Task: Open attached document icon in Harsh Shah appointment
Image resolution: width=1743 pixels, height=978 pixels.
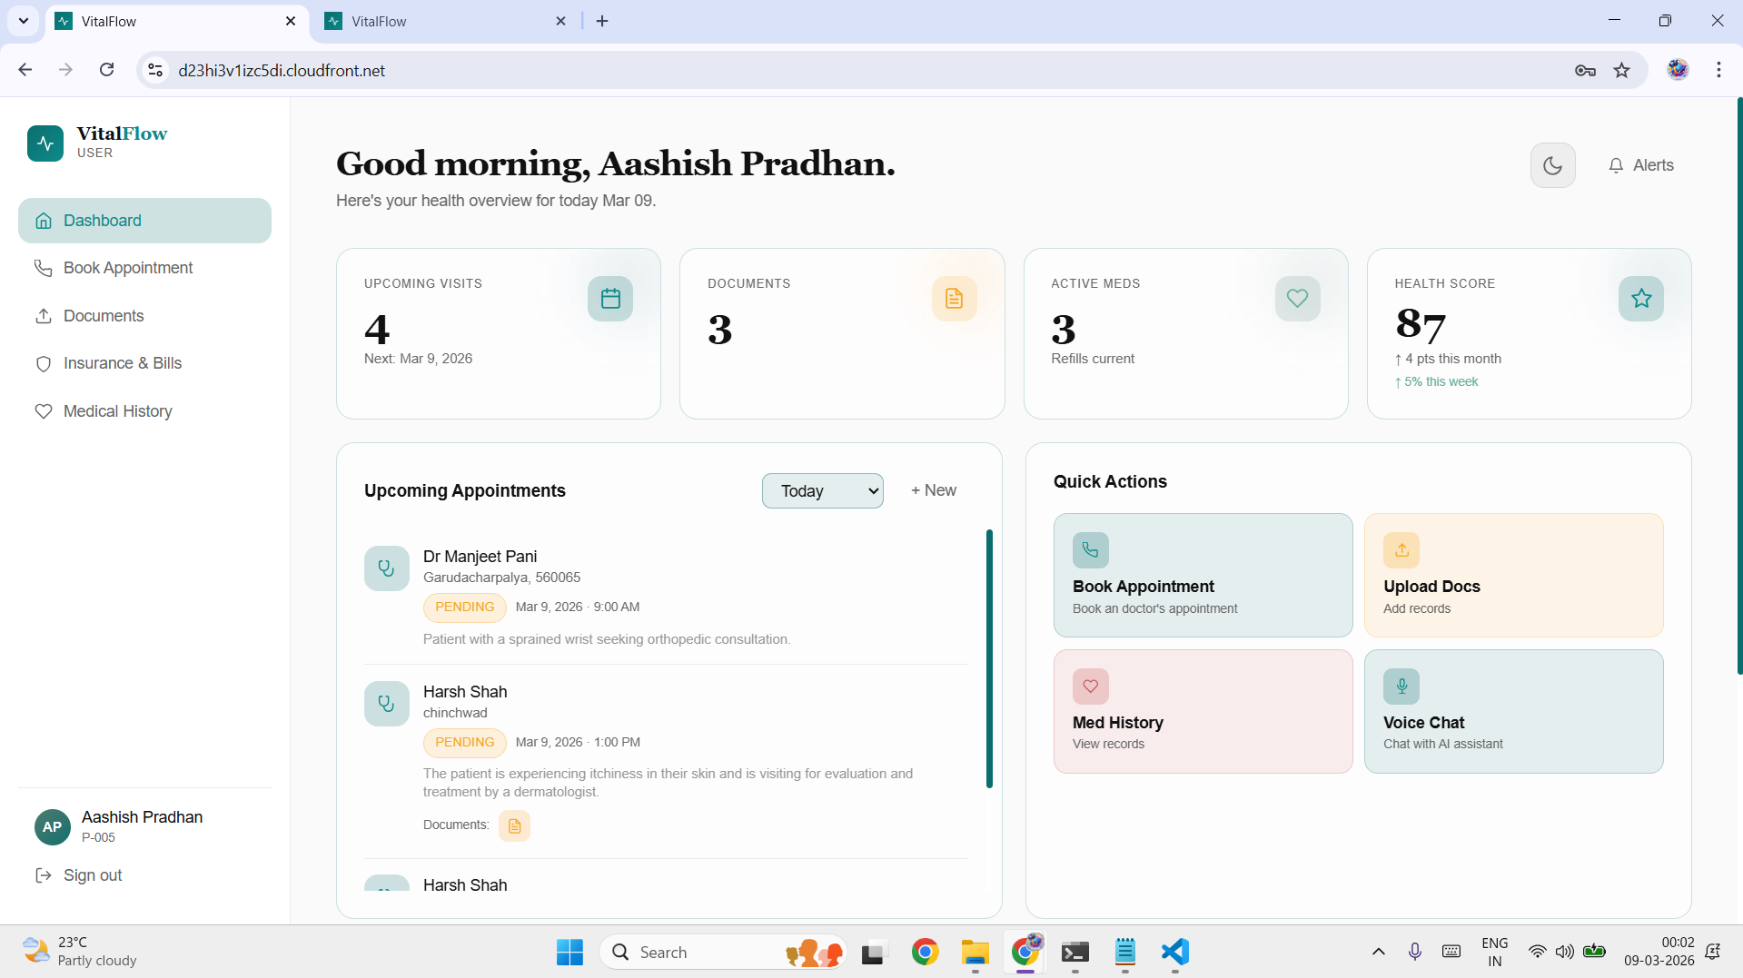Action: pos(514,825)
